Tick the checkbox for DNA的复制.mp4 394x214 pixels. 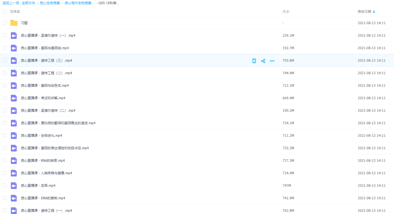(5, 198)
